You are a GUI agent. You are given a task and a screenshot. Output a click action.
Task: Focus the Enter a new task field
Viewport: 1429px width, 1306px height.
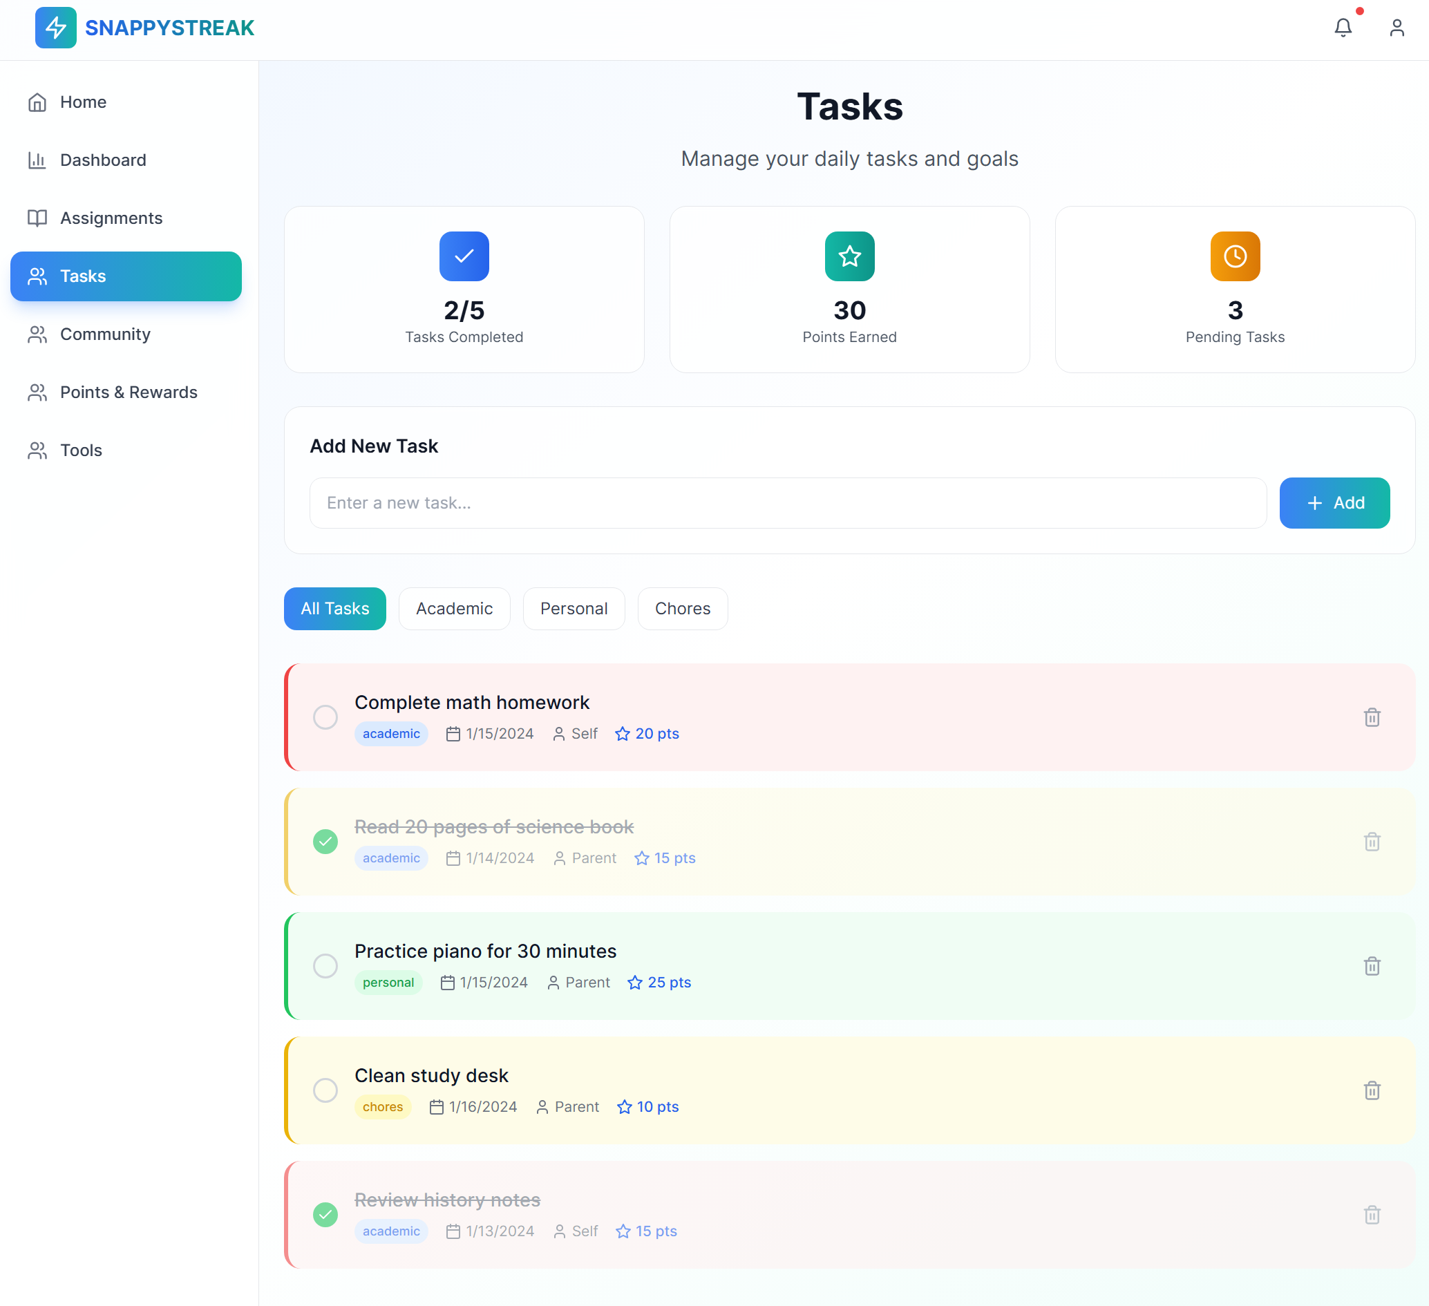787,504
